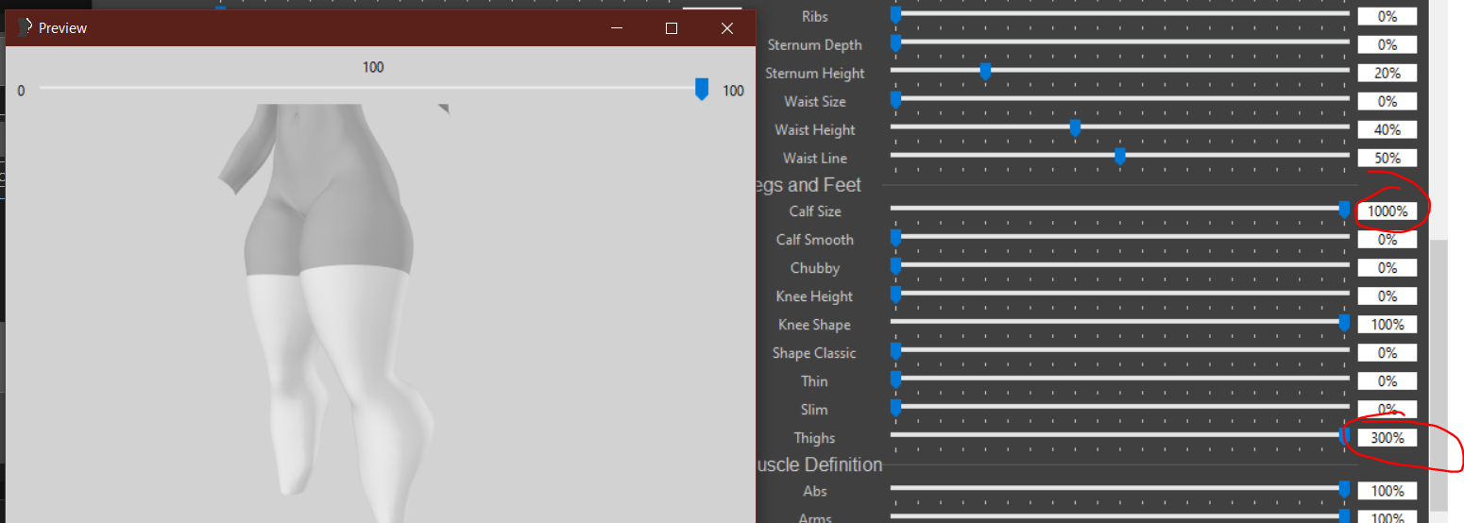Image resolution: width=1464 pixels, height=523 pixels.
Task: Maximize the Preview window
Action: click(672, 28)
